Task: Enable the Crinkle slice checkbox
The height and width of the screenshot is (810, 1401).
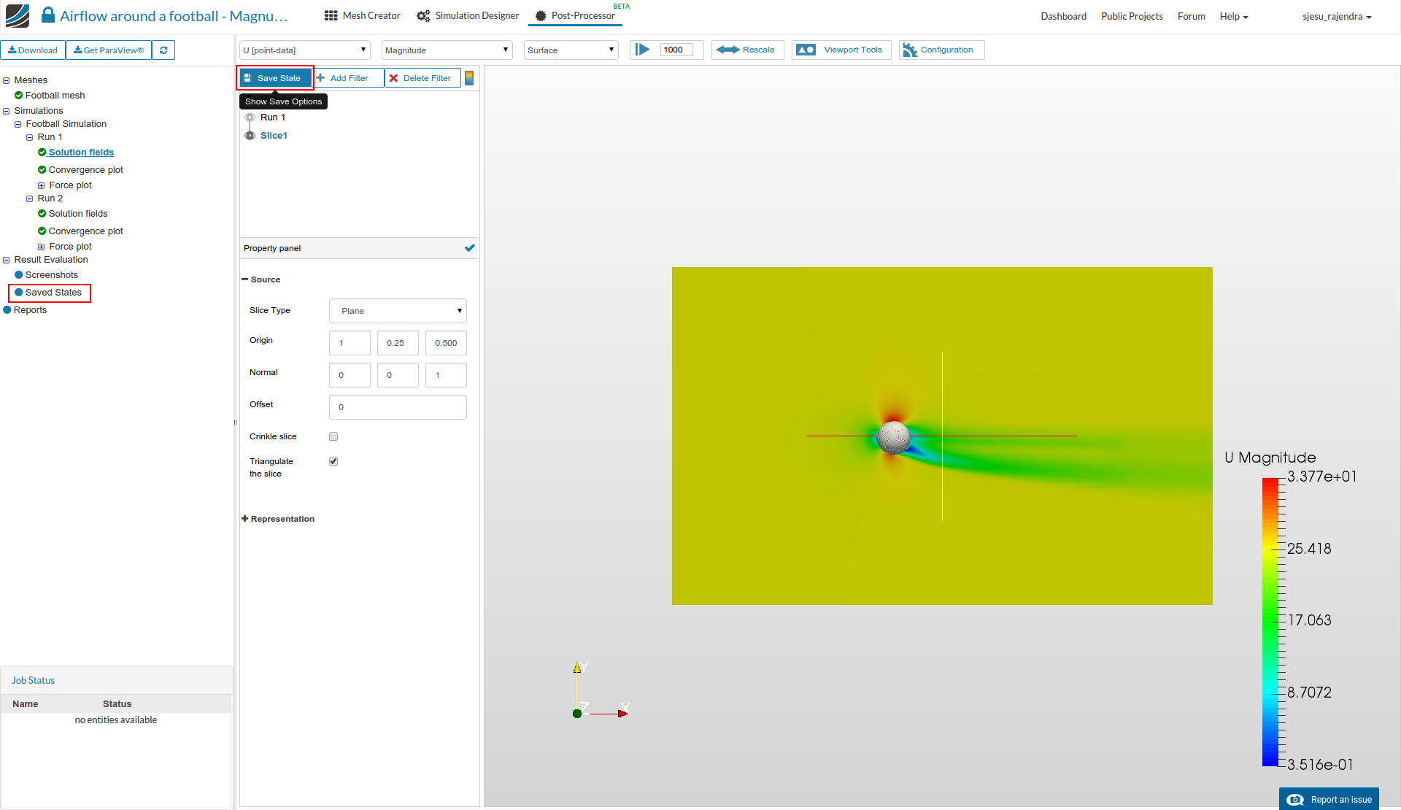Action: click(x=333, y=436)
